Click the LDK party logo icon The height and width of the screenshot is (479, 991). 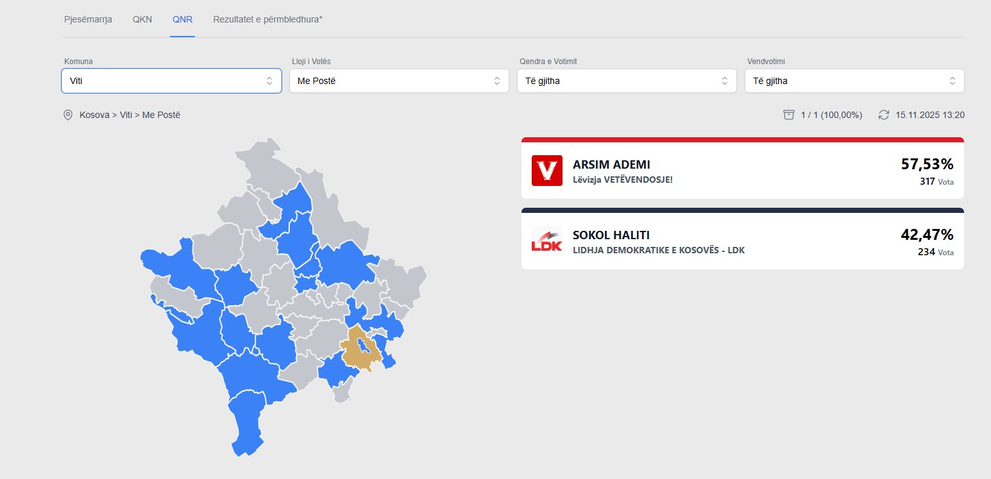coord(546,241)
